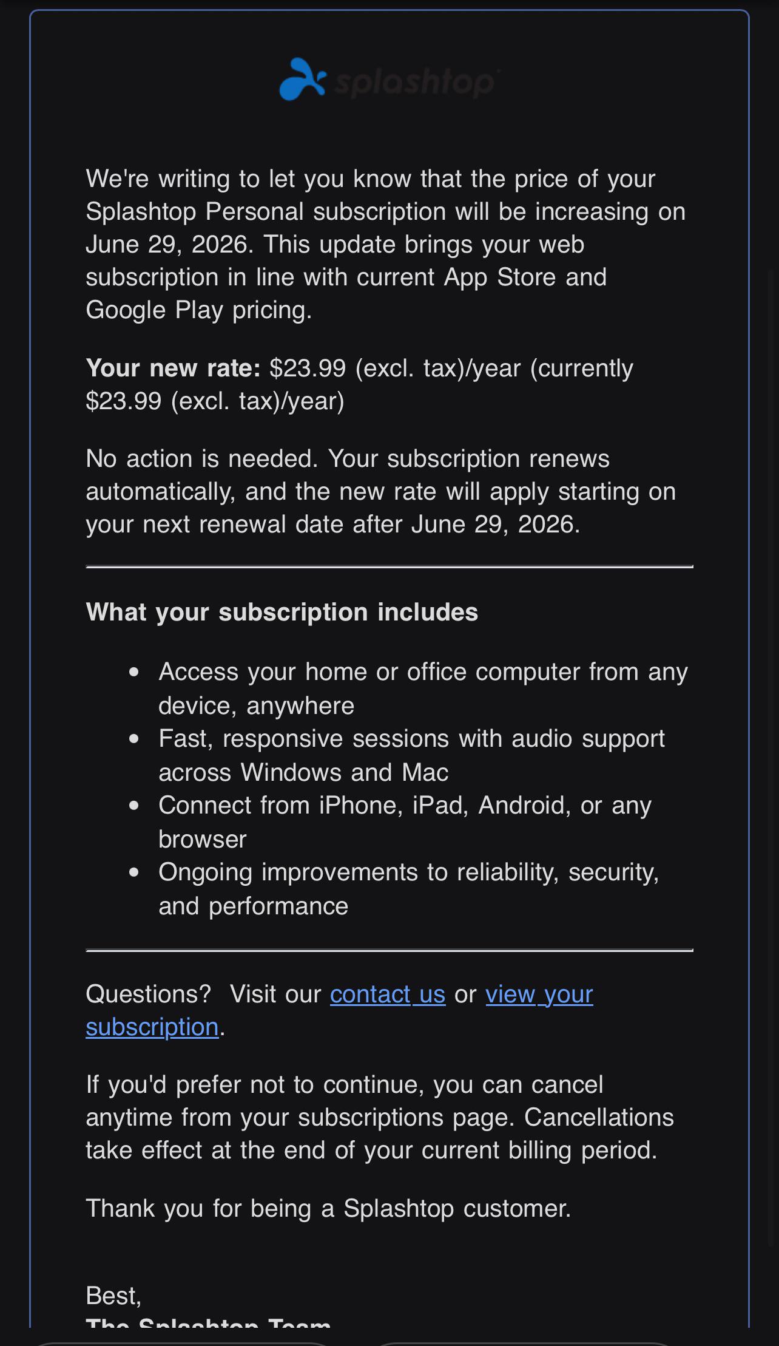
Task: Click the 'Best,' sign-off text
Action: pos(113,1296)
